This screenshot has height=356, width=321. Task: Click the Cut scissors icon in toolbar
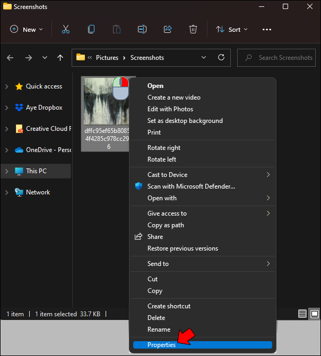(66, 30)
